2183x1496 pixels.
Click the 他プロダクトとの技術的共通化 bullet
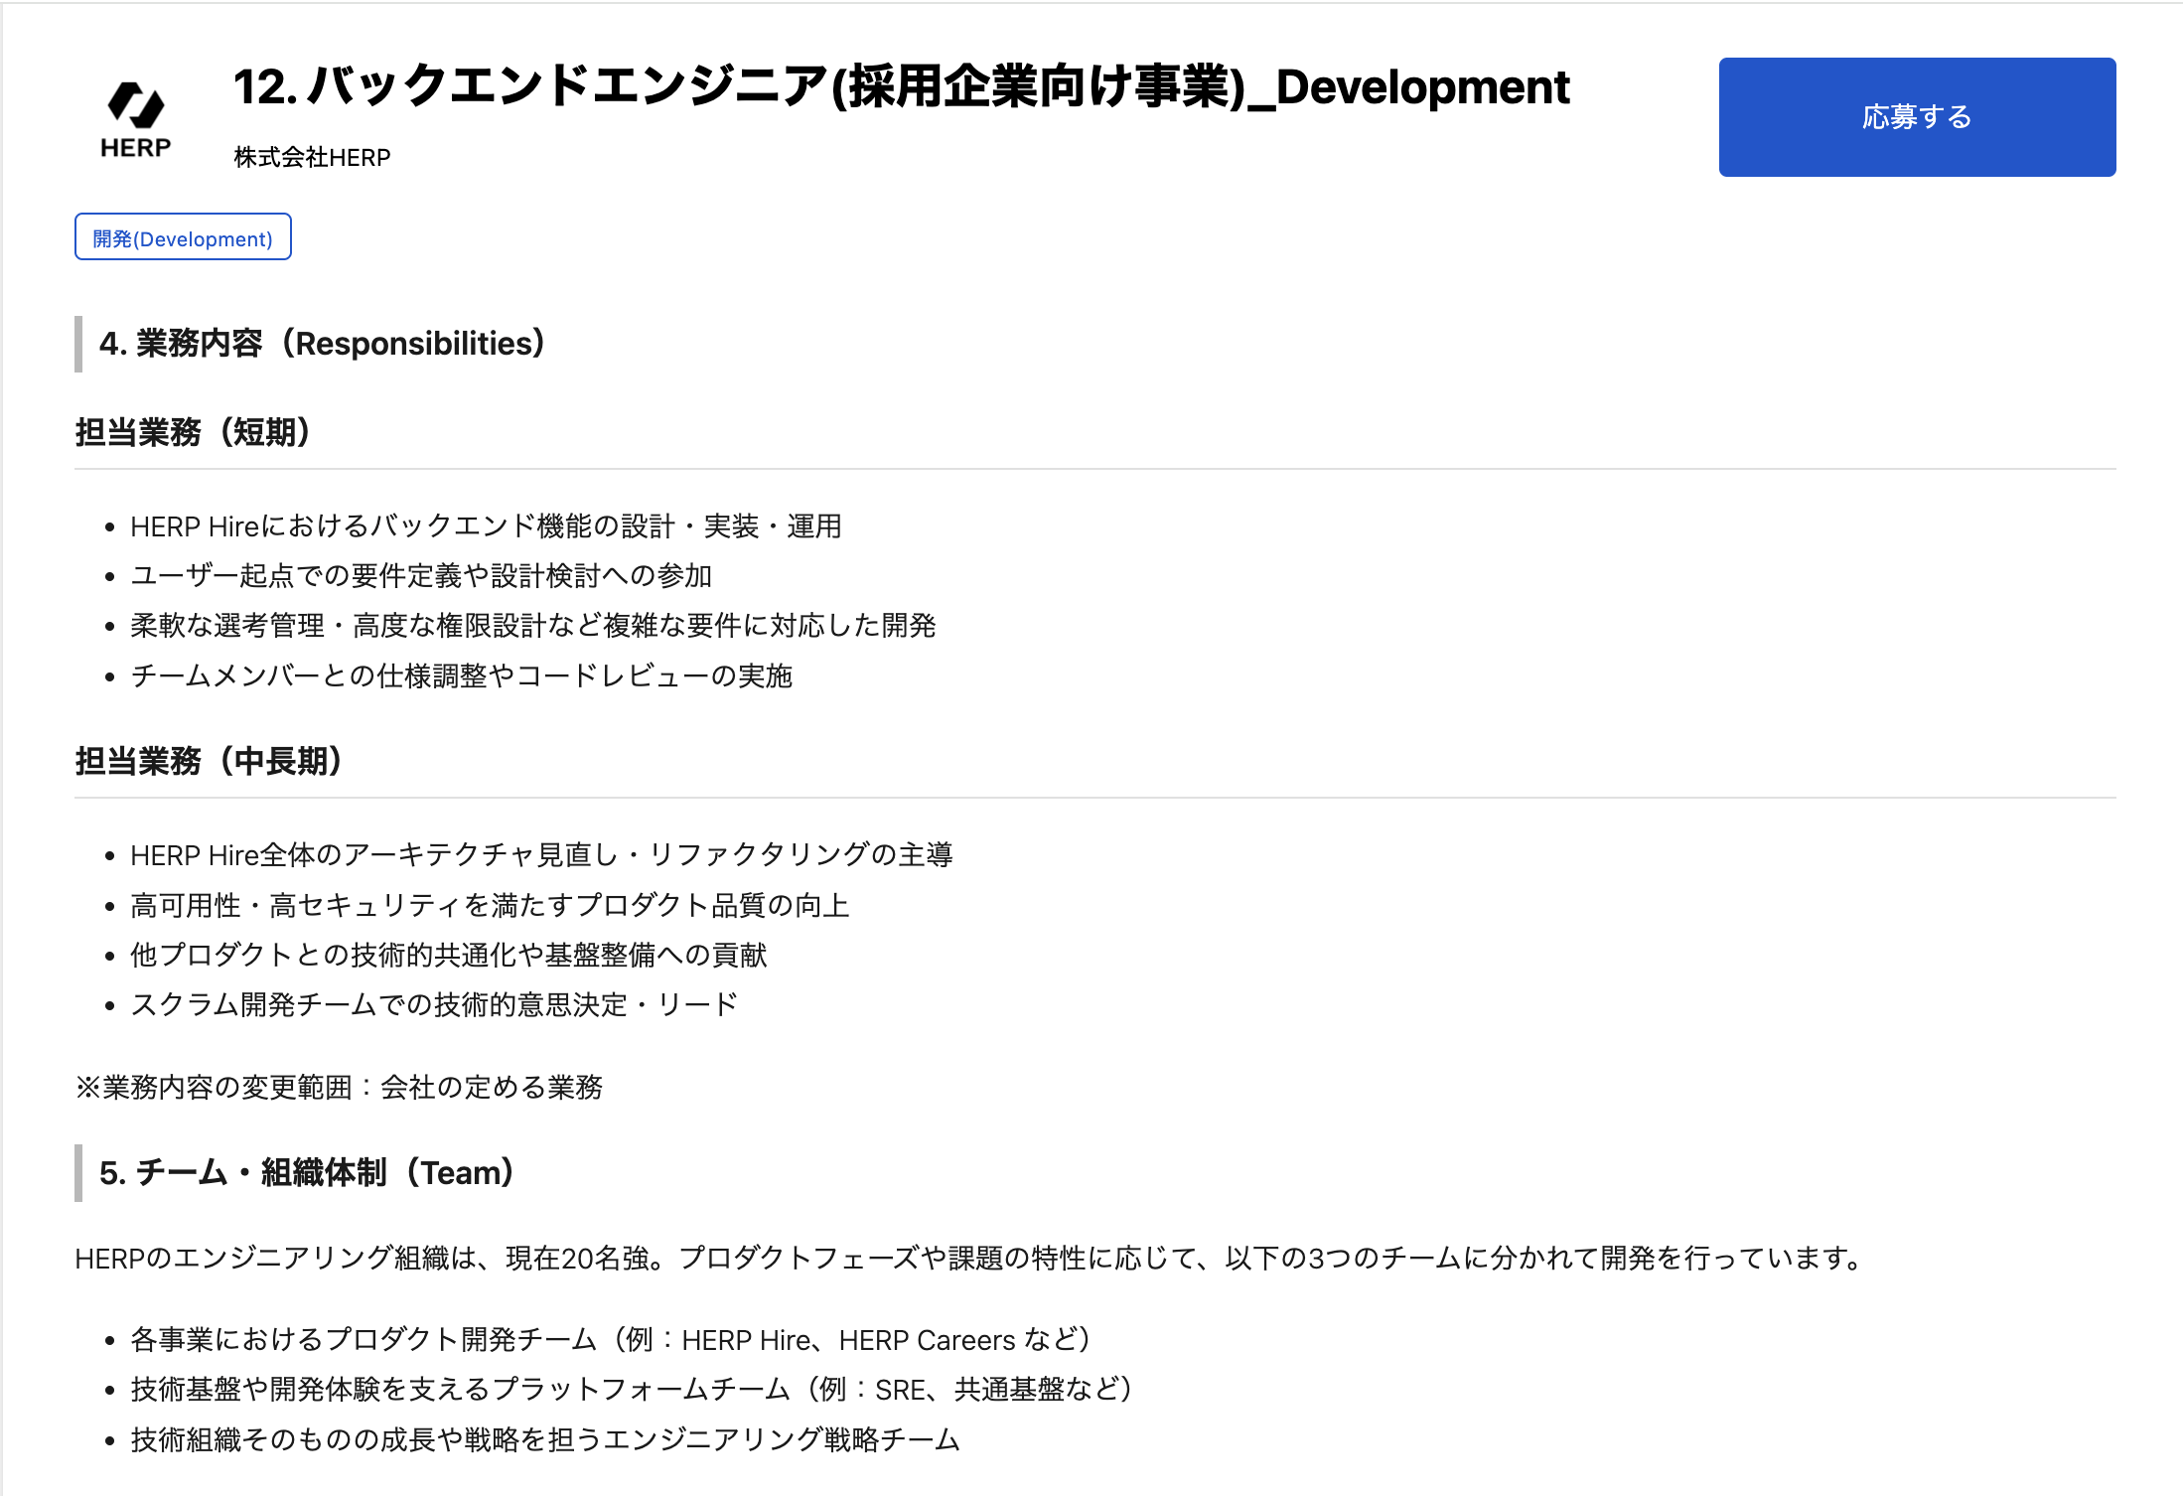click(449, 956)
